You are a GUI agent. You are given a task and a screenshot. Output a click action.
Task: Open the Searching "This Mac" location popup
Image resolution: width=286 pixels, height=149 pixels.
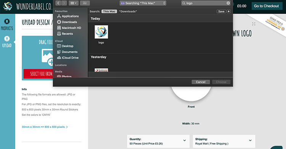point(143,3)
